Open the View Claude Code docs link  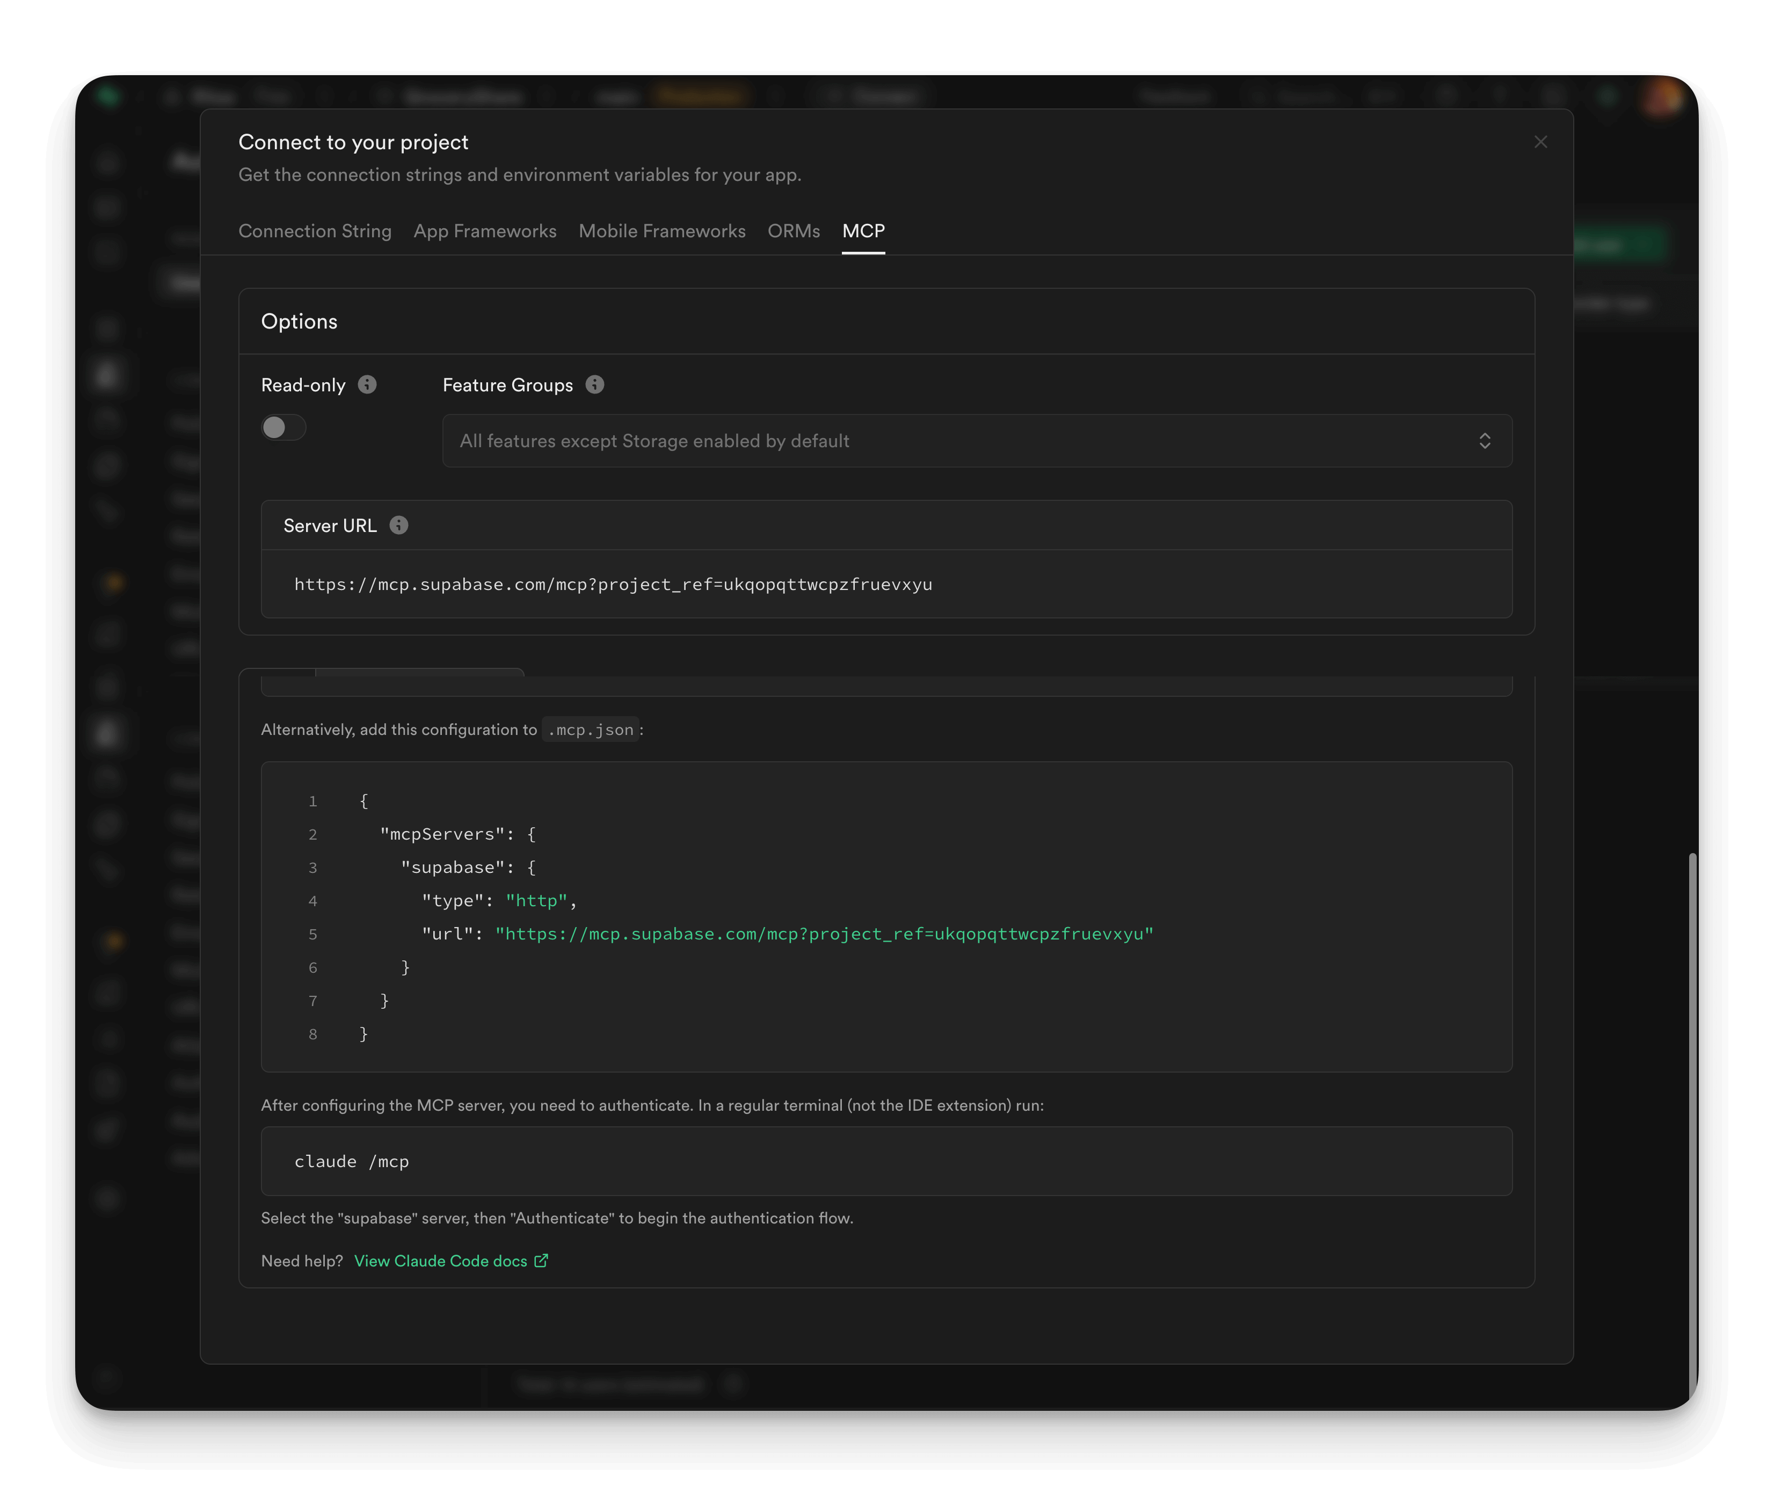tap(440, 1261)
